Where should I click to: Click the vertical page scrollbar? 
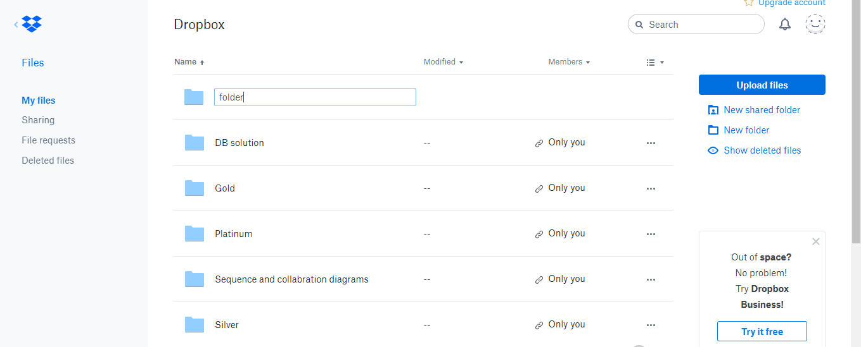(856, 121)
